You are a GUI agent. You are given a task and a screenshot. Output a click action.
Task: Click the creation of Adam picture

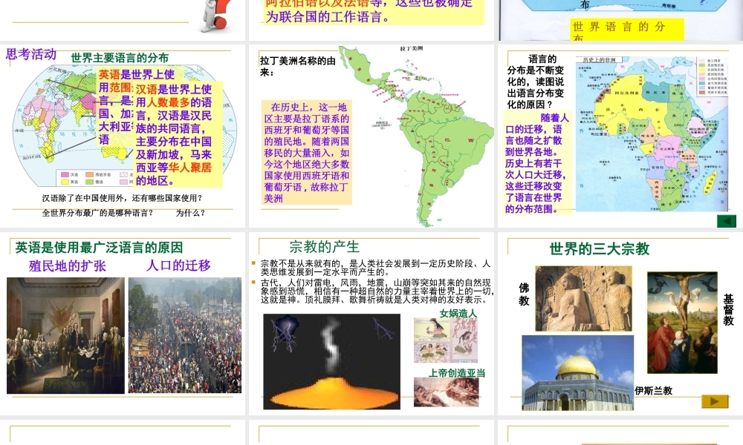coord(446,392)
